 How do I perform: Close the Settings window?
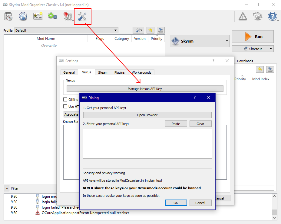227,61
